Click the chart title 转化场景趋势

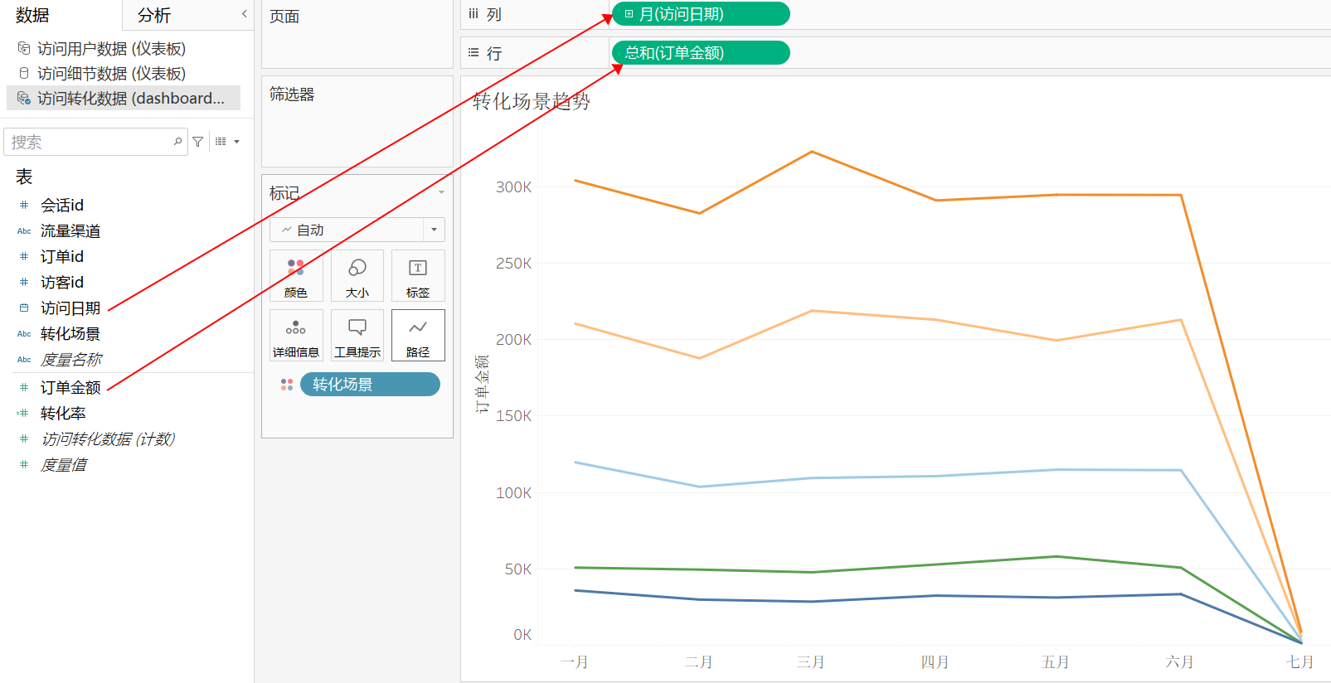[532, 101]
